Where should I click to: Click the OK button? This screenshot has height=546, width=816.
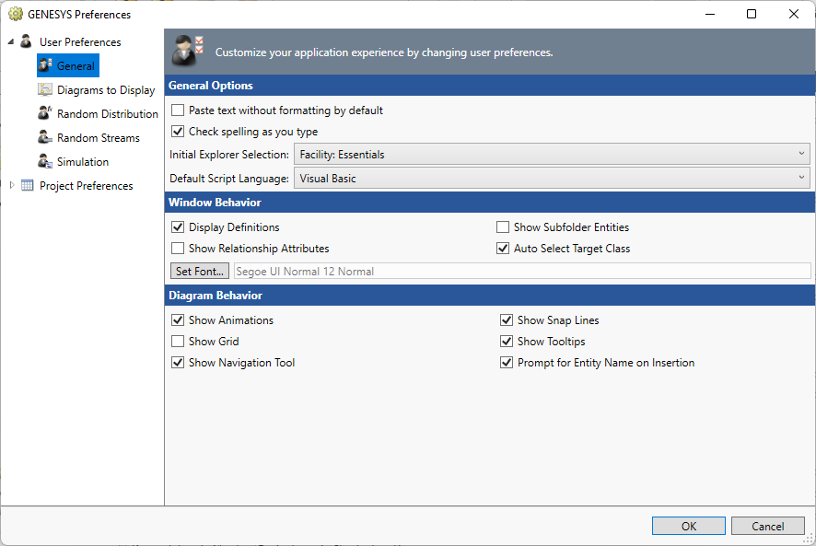tap(688, 526)
